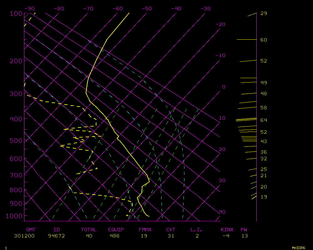The width and height of the screenshot is (313, 250).
Task: Select the L.I. index label
Action: click(196, 230)
